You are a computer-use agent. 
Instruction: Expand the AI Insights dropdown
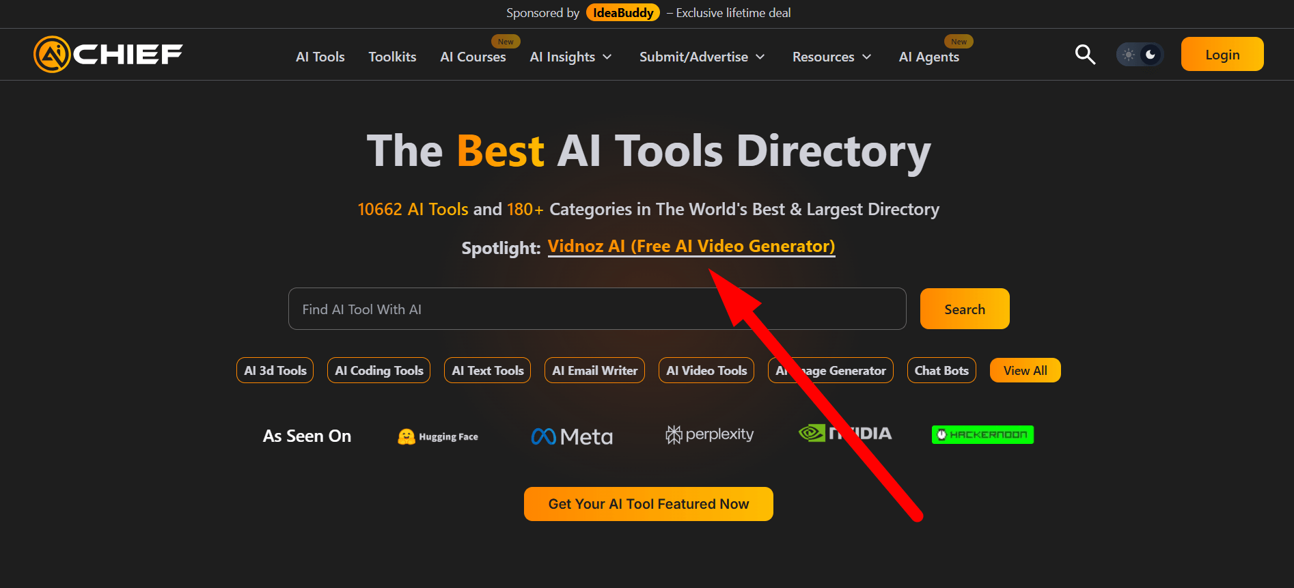pyautogui.click(x=570, y=57)
